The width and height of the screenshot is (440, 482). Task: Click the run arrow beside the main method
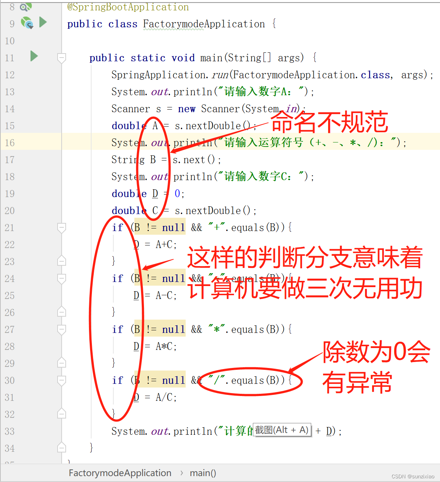pyautogui.click(x=34, y=56)
